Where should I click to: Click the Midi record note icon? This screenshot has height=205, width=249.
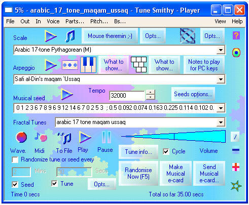[41, 137]
